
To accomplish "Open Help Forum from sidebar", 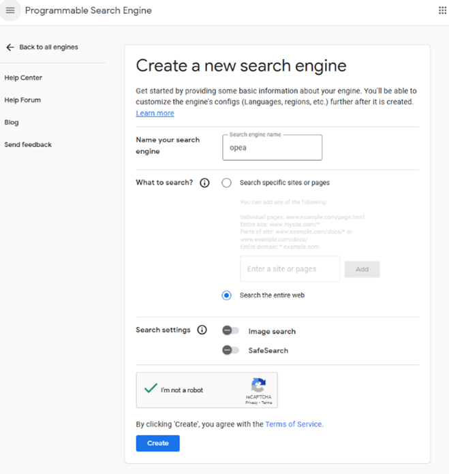I will (22, 100).
